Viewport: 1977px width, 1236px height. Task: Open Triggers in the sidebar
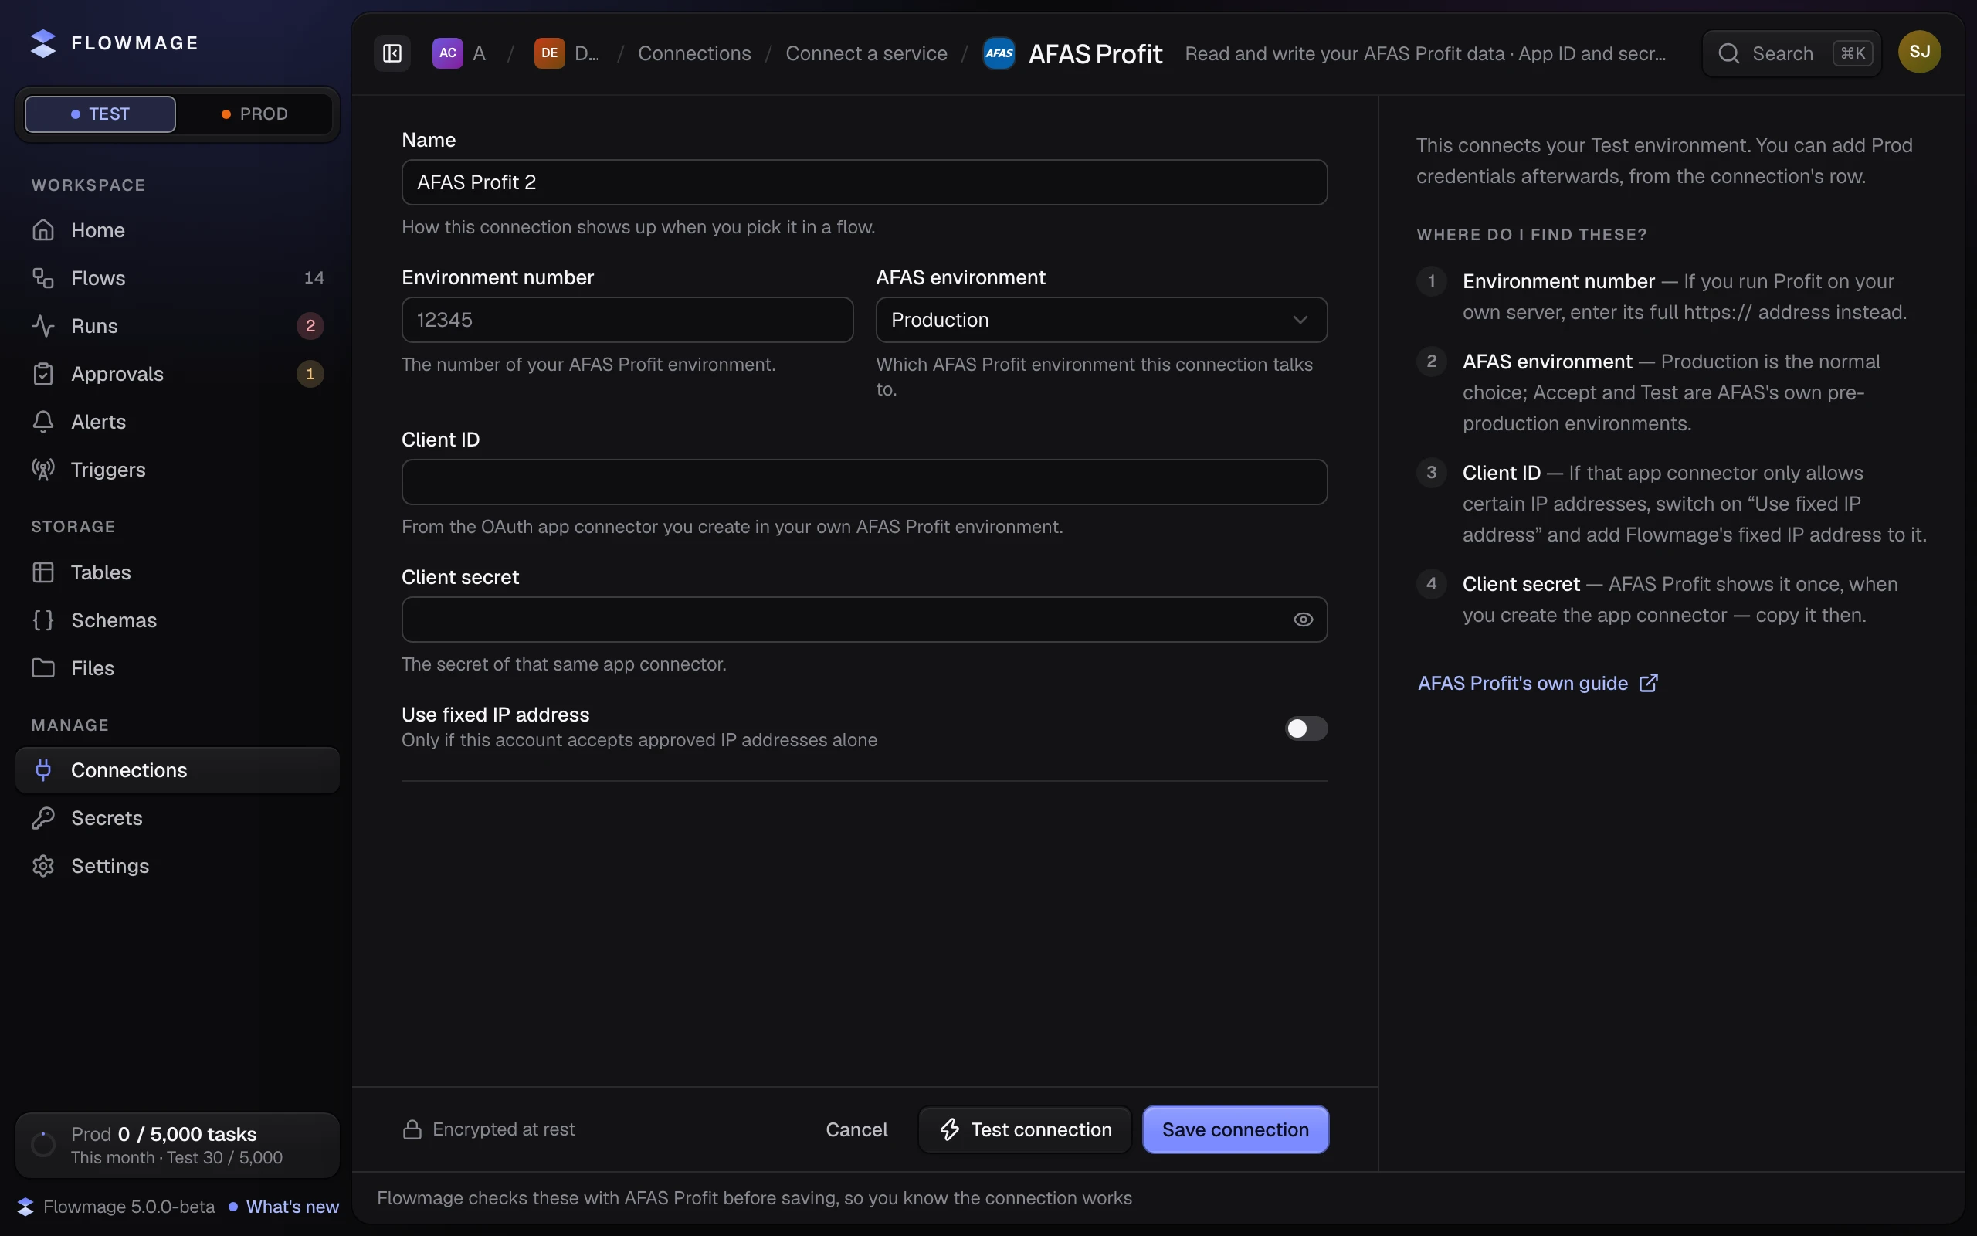point(178,469)
